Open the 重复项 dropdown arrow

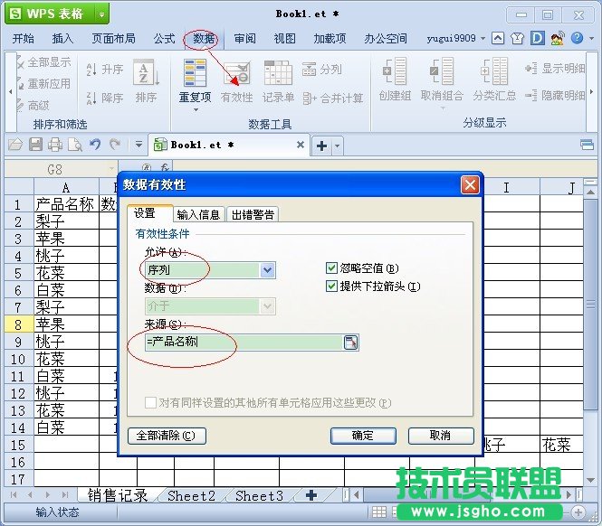coord(196,109)
